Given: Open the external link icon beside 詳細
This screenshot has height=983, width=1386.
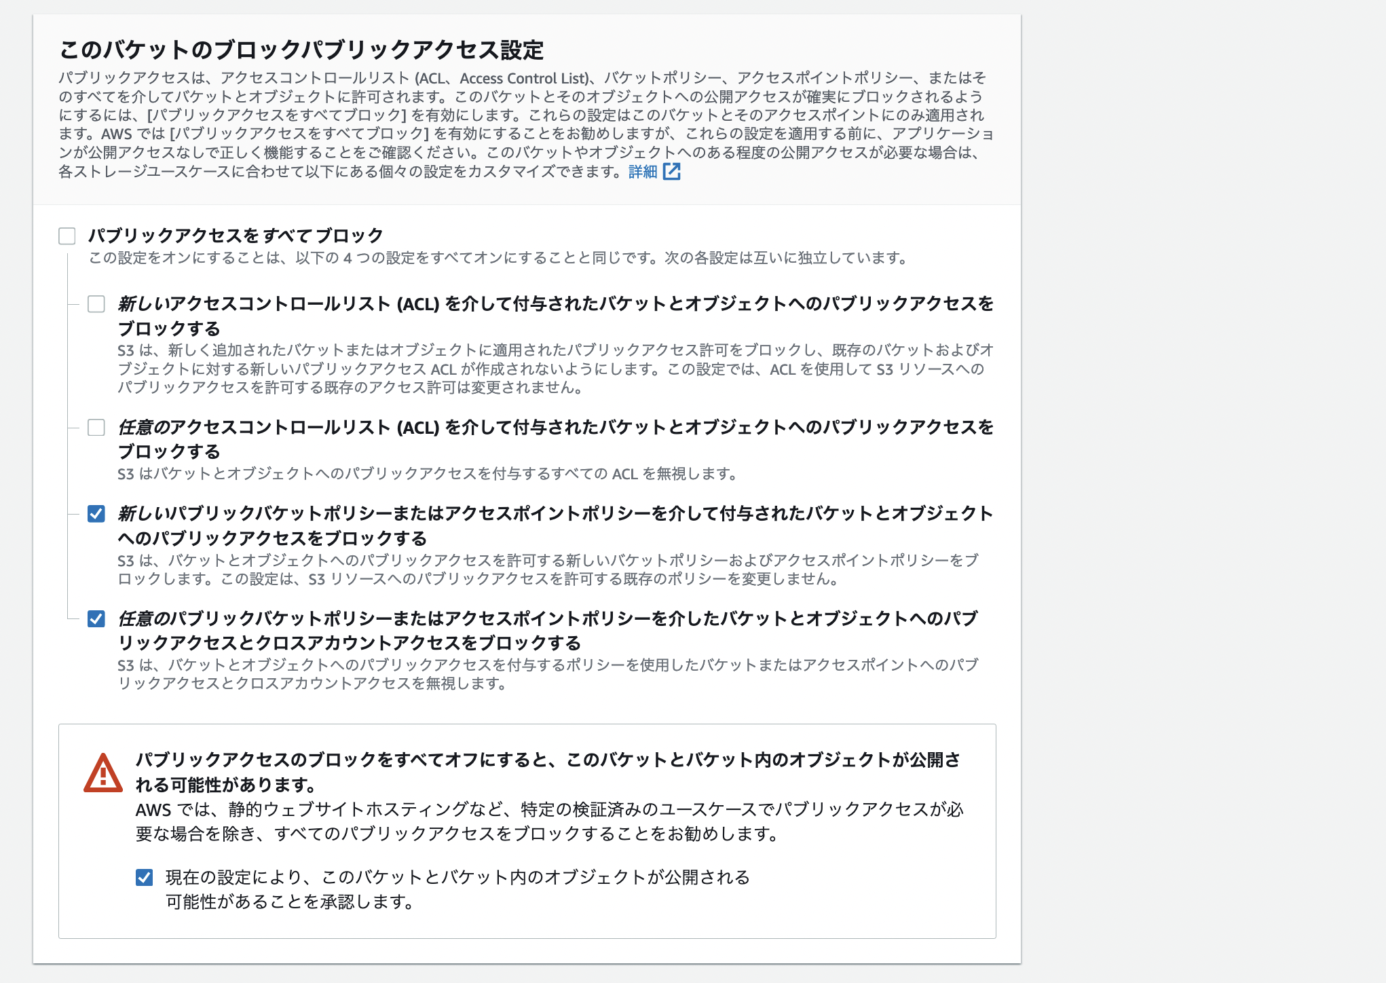Looking at the screenshot, I should coord(671,172).
